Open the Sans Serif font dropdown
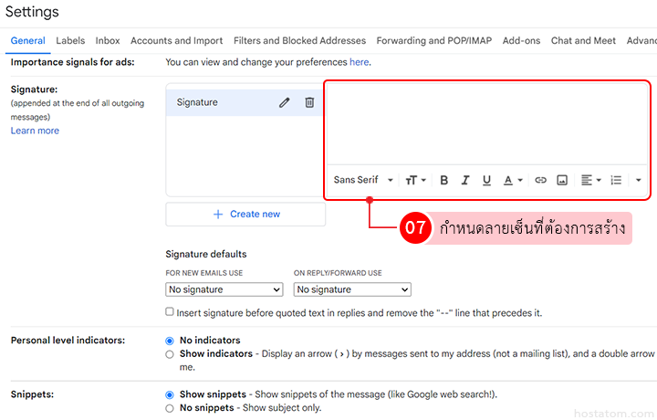Viewport: 657px width, 420px height. pyautogui.click(x=363, y=180)
